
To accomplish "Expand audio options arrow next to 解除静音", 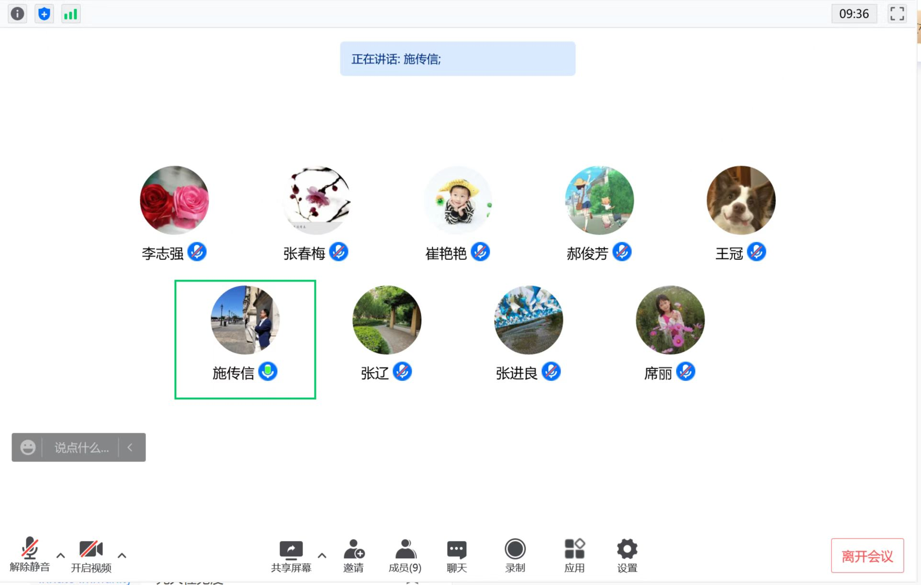I will [61, 555].
